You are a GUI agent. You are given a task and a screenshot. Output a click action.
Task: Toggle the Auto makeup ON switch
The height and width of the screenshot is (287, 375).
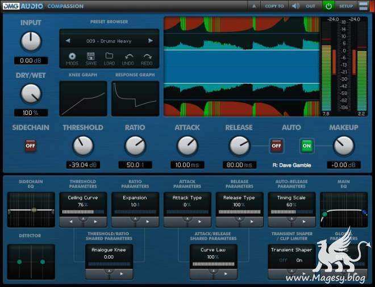pos(307,145)
